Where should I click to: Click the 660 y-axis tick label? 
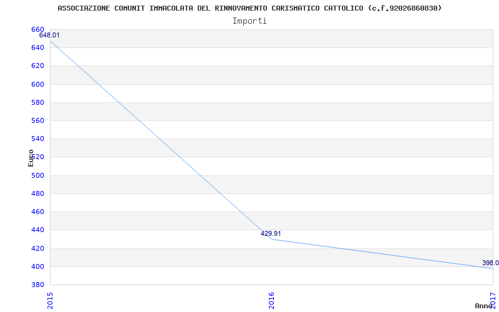tap(37, 29)
